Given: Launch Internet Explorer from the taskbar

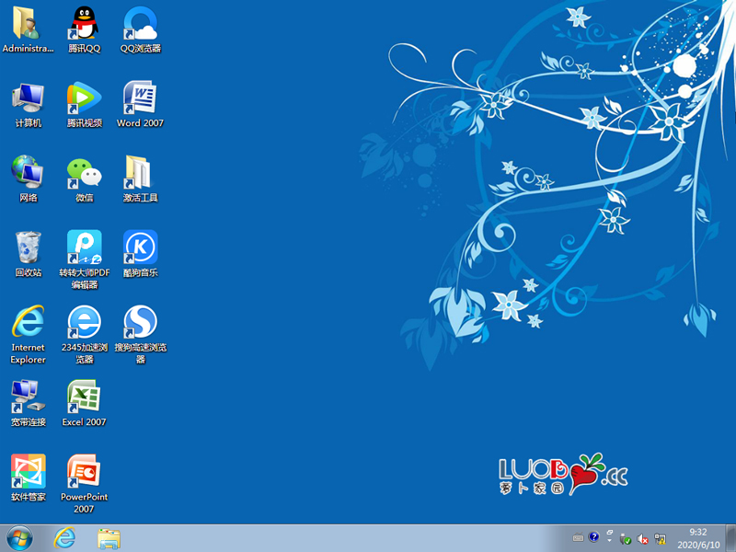Looking at the screenshot, I should click(64, 538).
